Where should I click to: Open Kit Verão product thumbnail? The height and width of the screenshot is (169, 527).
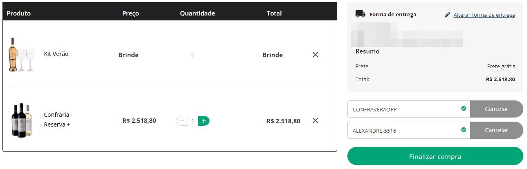(x=21, y=55)
